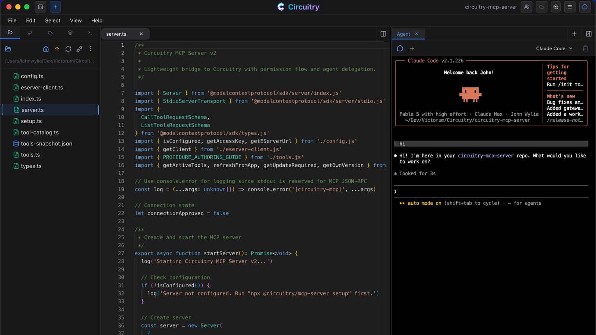Click the '/release-not…' text in What's new
The image size is (596, 335).
(x=565, y=120)
